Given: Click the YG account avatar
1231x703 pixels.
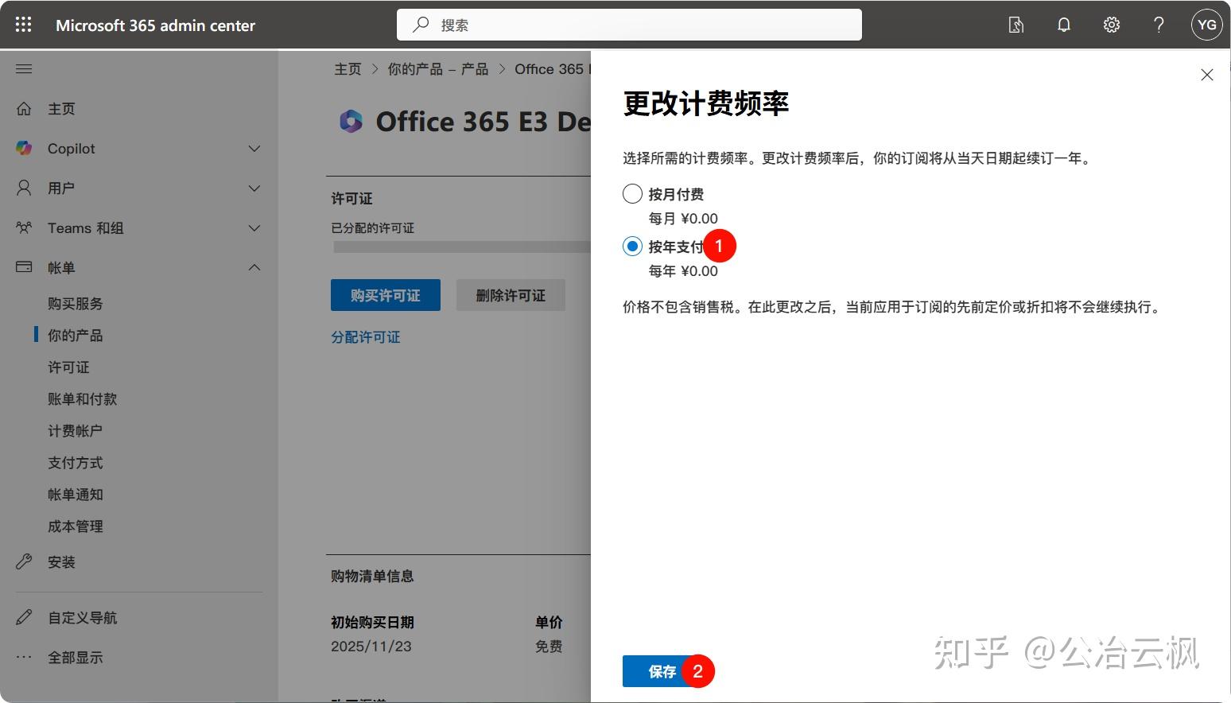Looking at the screenshot, I should 1206,25.
